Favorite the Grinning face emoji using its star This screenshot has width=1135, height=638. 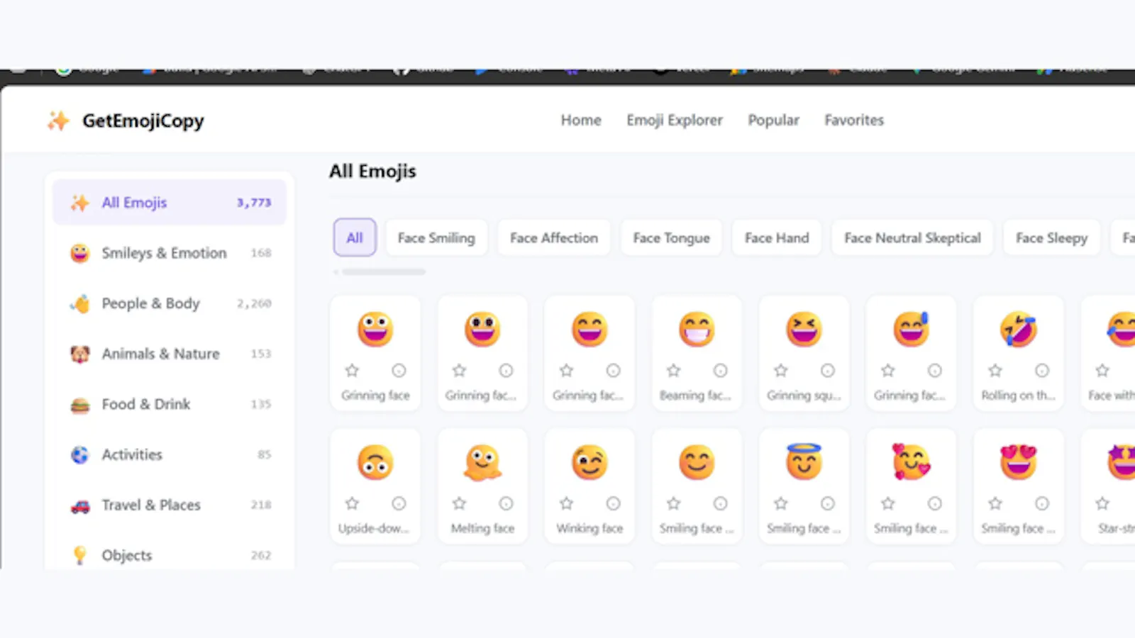click(x=352, y=370)
